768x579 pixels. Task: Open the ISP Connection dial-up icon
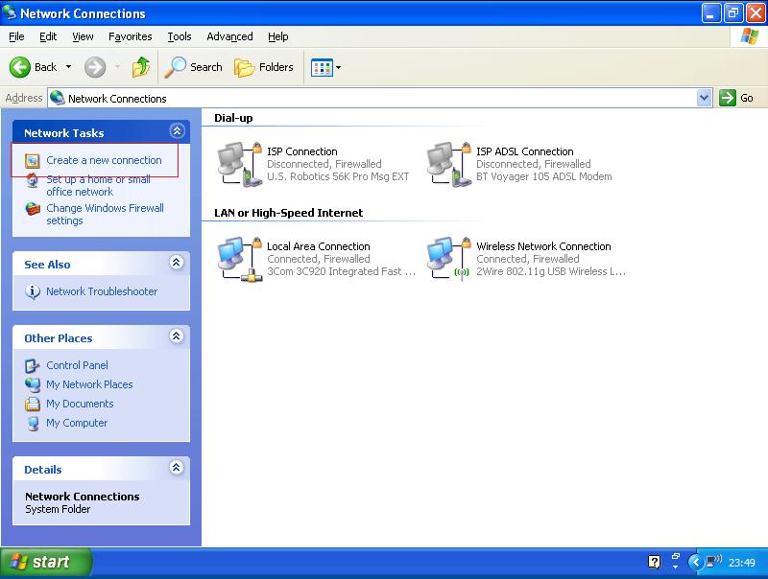pyautogui.click(x=240, y=164)
